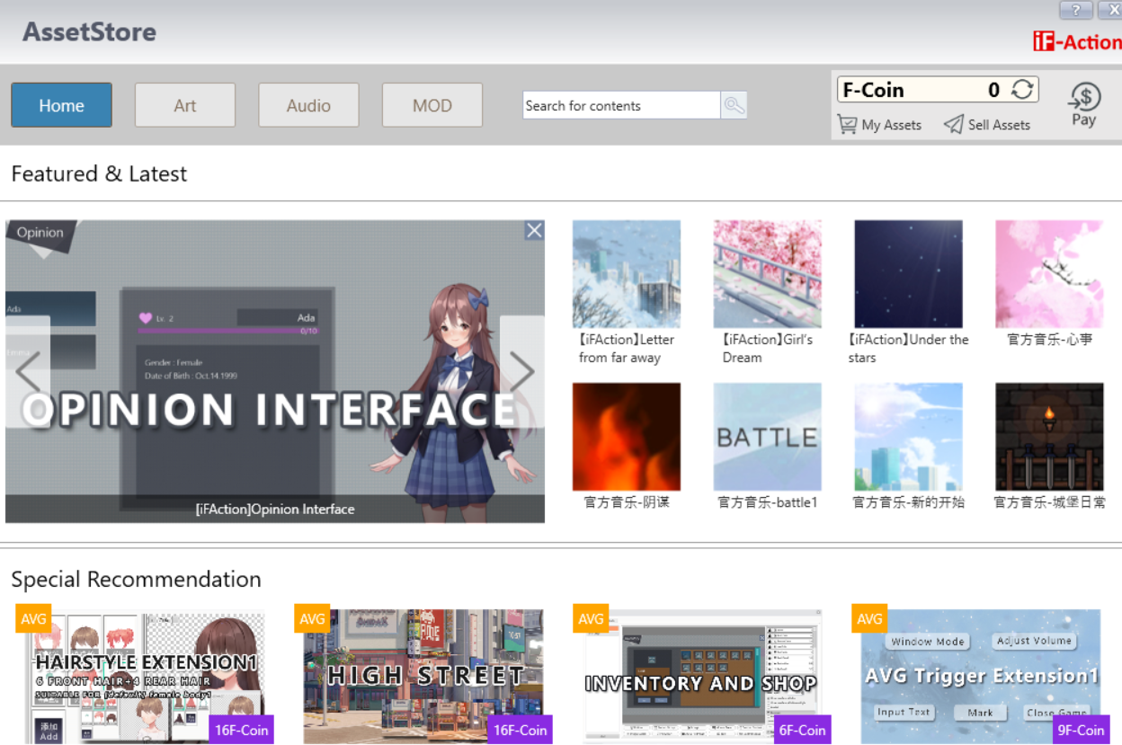Click the 【iFAction】Girl's Dream title text

coord(767,349)
